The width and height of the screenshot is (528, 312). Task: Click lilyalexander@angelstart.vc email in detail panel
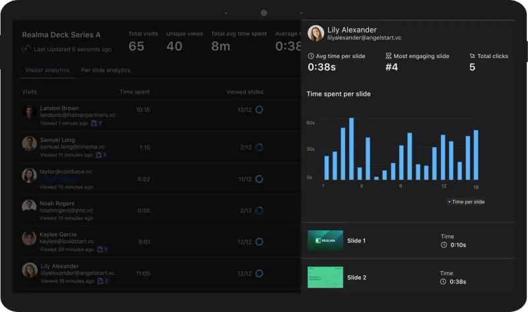click(x=364, y=38)
